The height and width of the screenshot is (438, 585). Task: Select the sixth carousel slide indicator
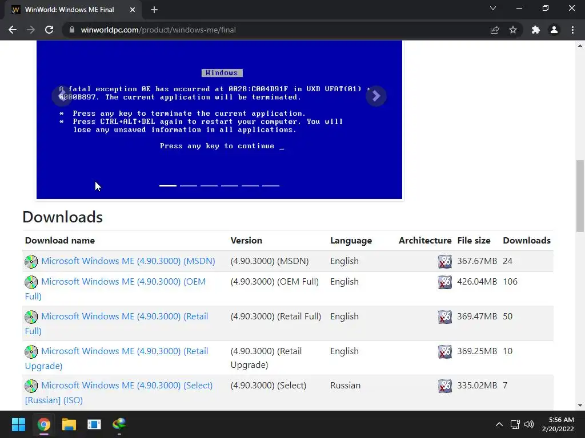[x=270, y=185]
